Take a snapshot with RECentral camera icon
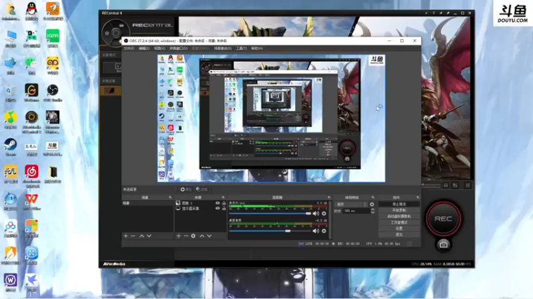This screenshot has width=533, height=299. 443,245
